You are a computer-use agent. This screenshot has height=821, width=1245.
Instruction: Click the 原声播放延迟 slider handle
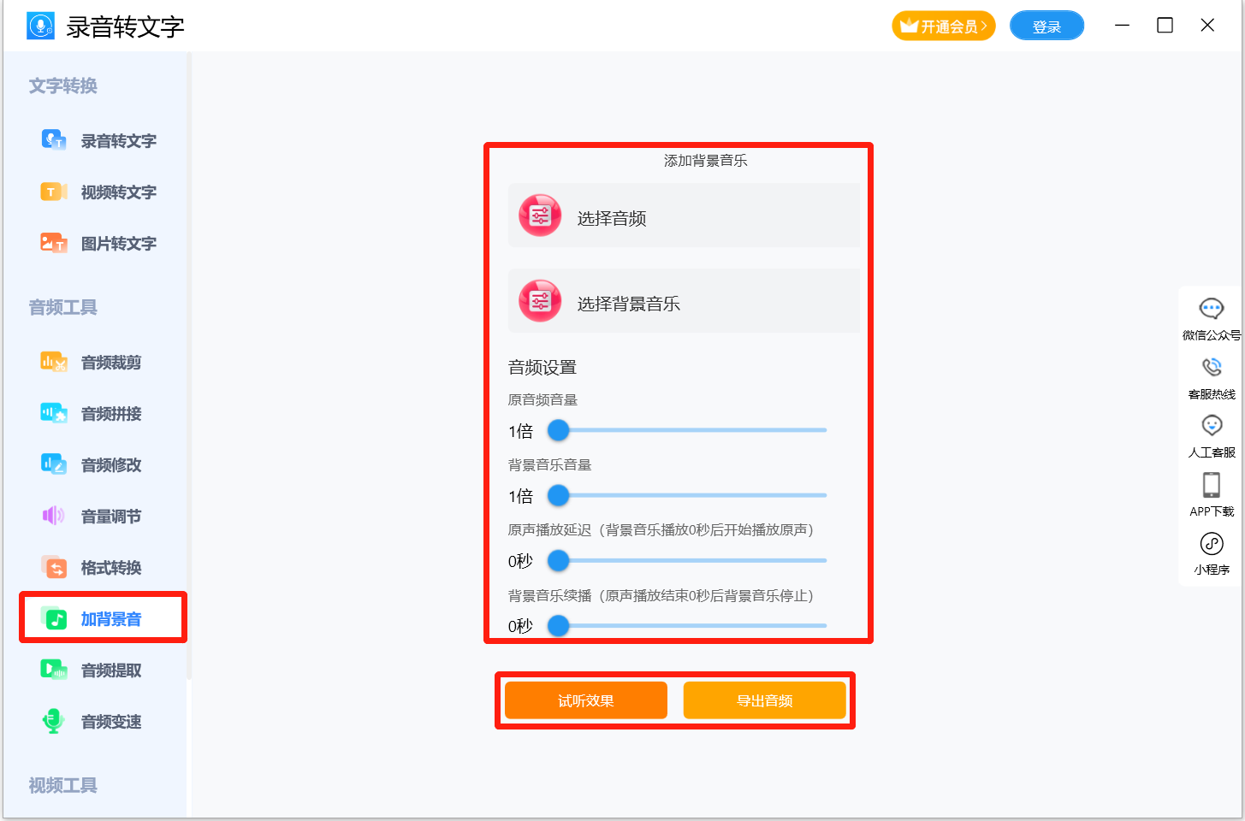click(x=559, y=560)
